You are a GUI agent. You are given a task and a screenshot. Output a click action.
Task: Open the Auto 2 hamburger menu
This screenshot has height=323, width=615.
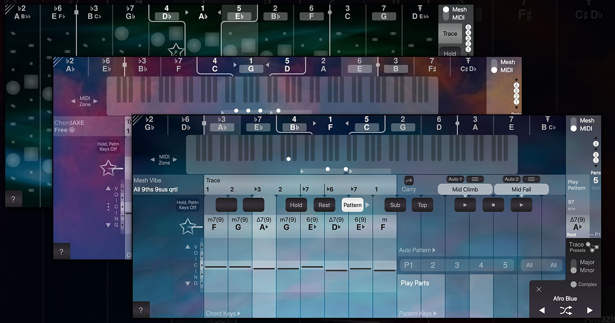[x=531, y=179]
